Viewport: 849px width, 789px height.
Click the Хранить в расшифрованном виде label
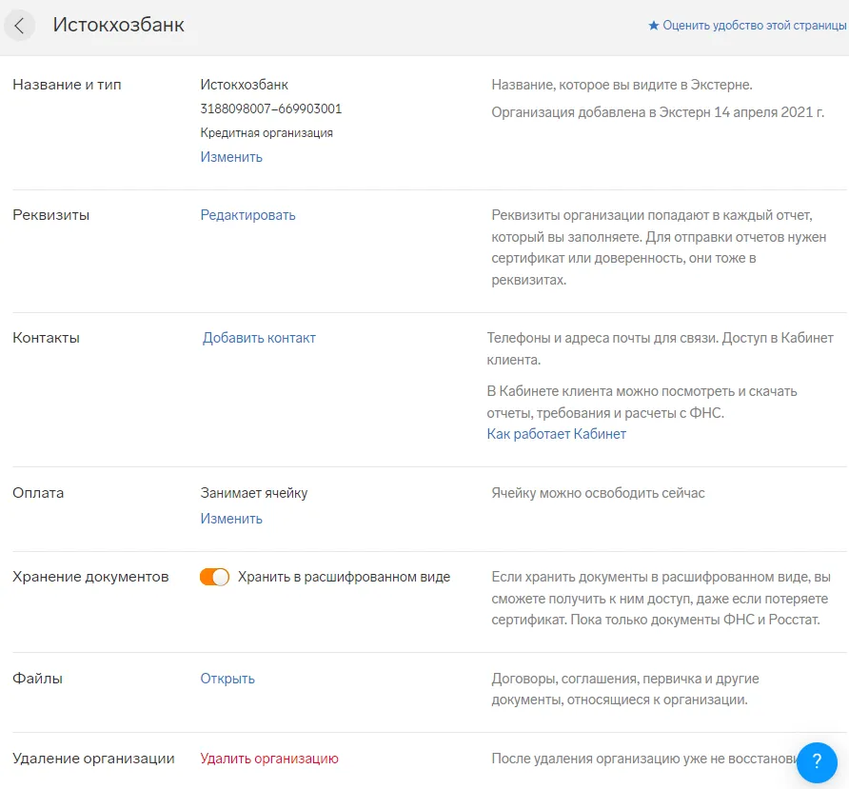[344, 577]
